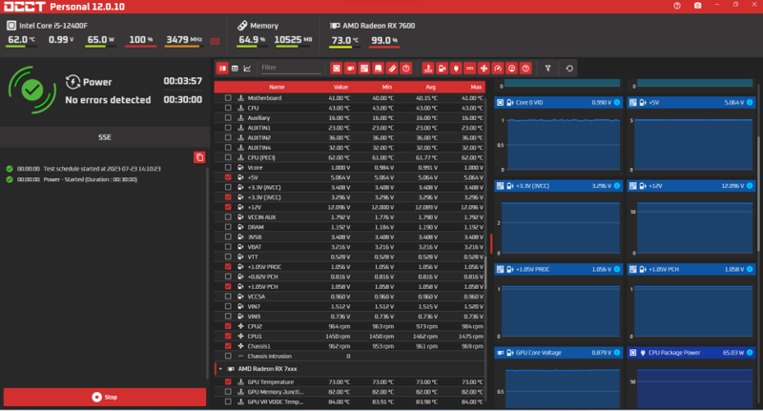Sort the sensor table by Max column
Screen dimensions: 763x411
[x=476, y=87]
